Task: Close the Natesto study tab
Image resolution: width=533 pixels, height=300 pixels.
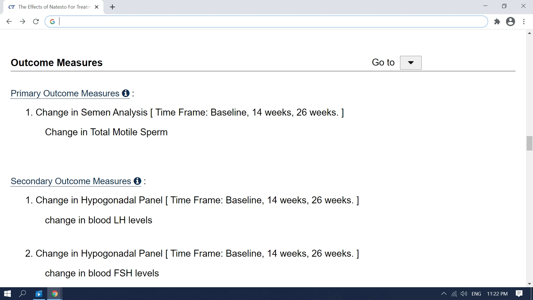Action: click(x=97, y=7)
